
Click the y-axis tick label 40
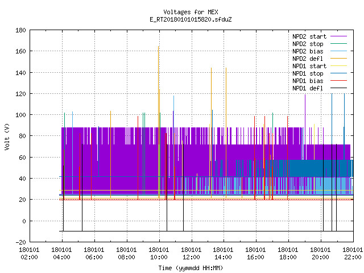pyautogui.click(x=22, y=179)
